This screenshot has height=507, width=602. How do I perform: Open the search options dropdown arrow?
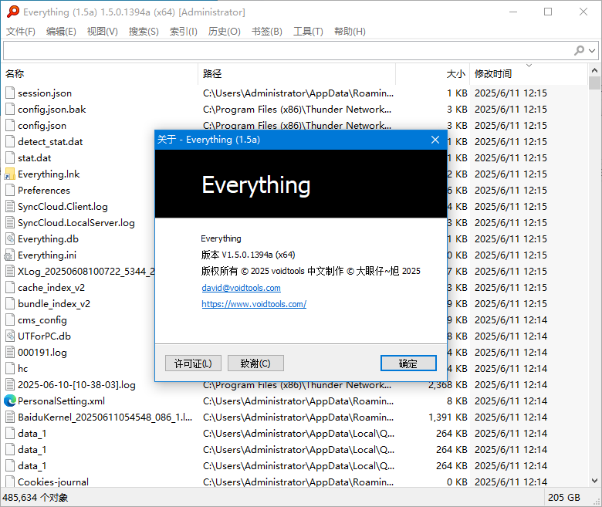[x=592, y=51]
